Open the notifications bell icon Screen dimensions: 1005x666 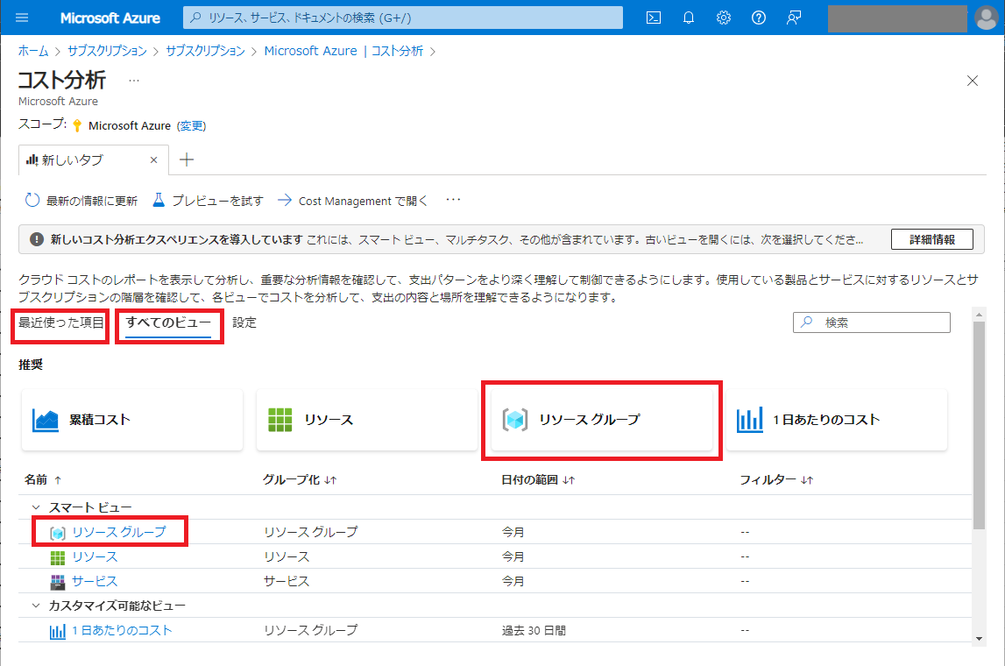point(689,18)
